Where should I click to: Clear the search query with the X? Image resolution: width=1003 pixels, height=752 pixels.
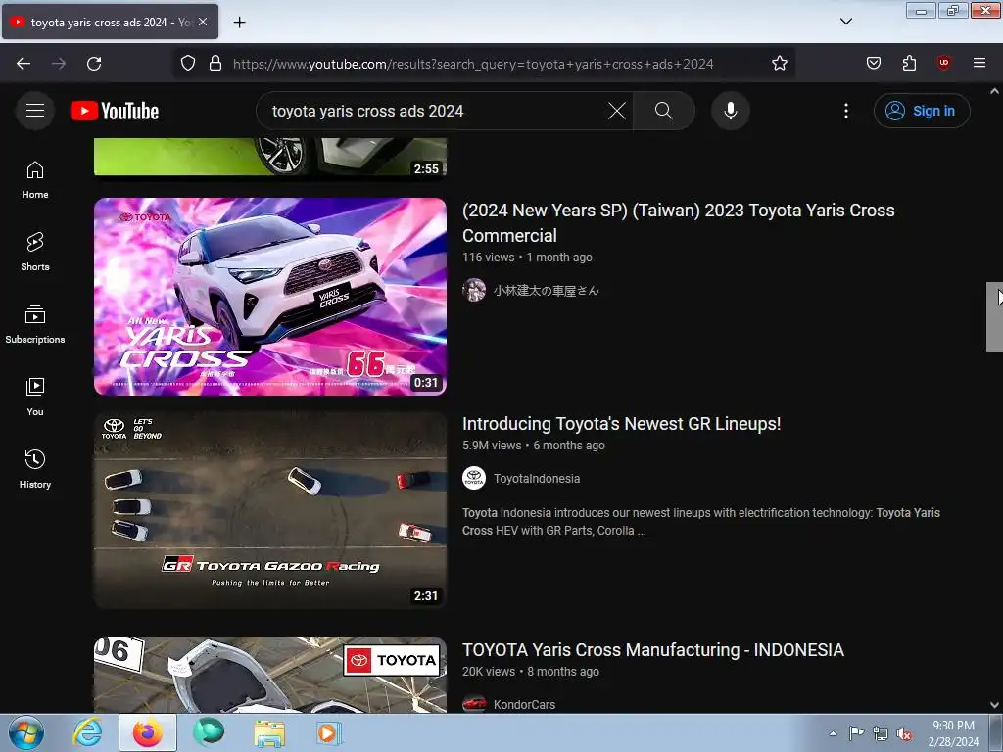(617, 111)
